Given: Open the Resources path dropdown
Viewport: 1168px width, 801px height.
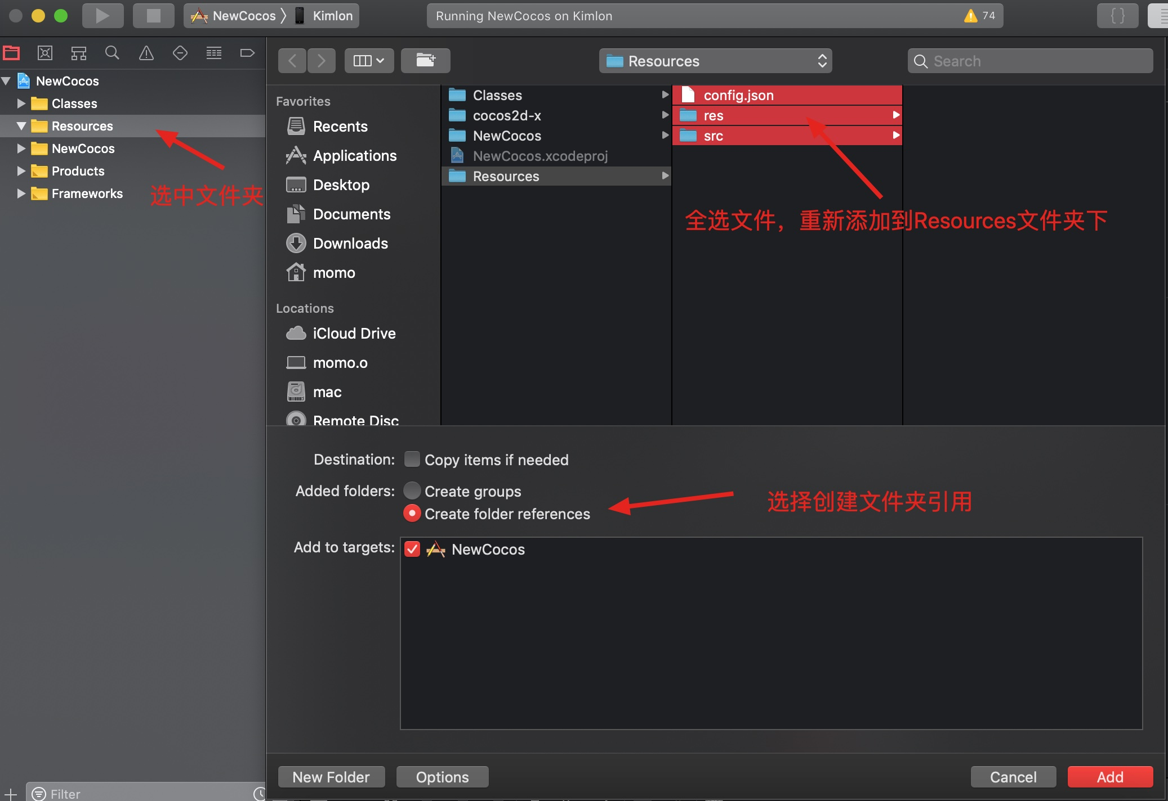Looking at the screenshot, I should click(x=715, y=61).
